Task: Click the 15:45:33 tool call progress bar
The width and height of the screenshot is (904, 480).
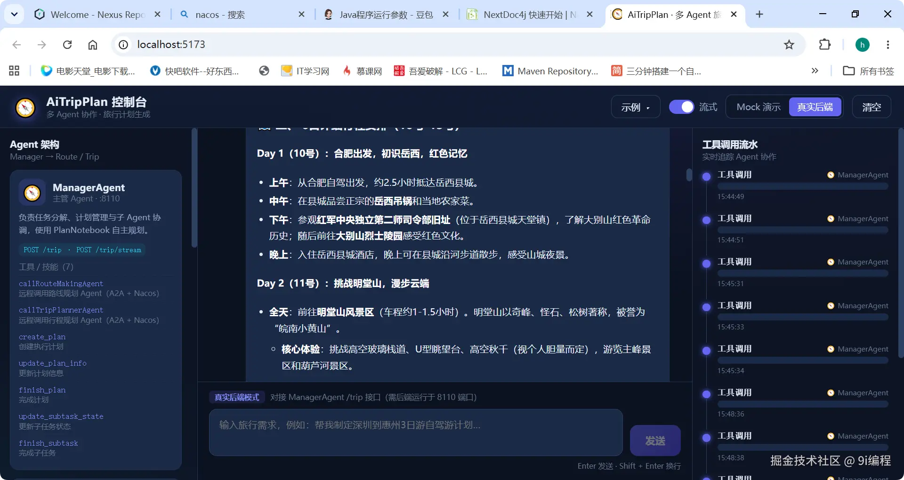Action: 803,317
